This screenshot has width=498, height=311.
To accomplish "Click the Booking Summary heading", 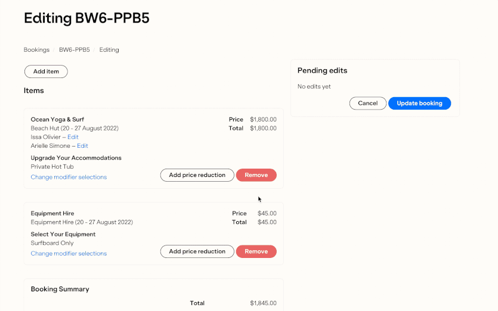I will (x=60, y=289).
